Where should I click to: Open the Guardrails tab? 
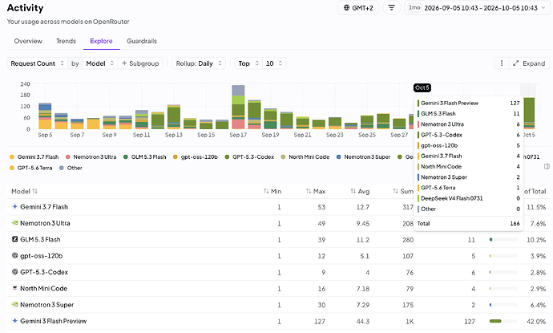[142, 41]
